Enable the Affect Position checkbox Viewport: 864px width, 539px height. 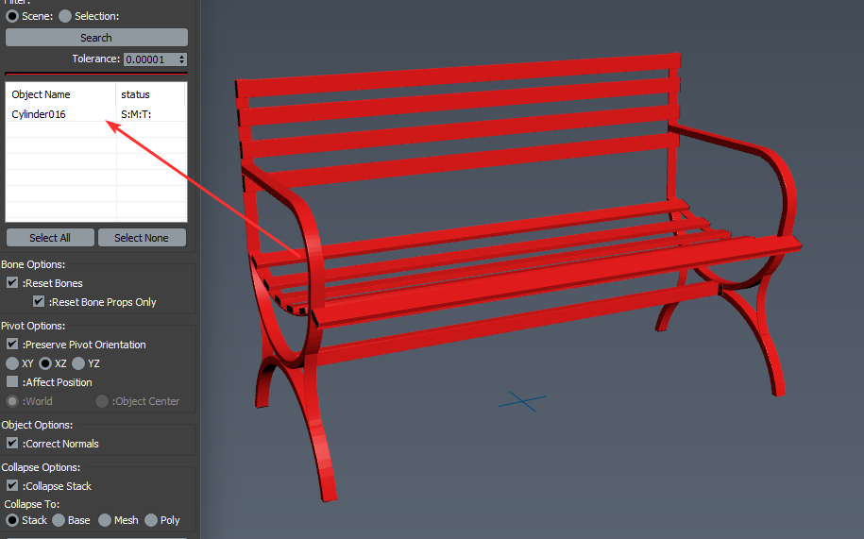[x=12, y=381]
